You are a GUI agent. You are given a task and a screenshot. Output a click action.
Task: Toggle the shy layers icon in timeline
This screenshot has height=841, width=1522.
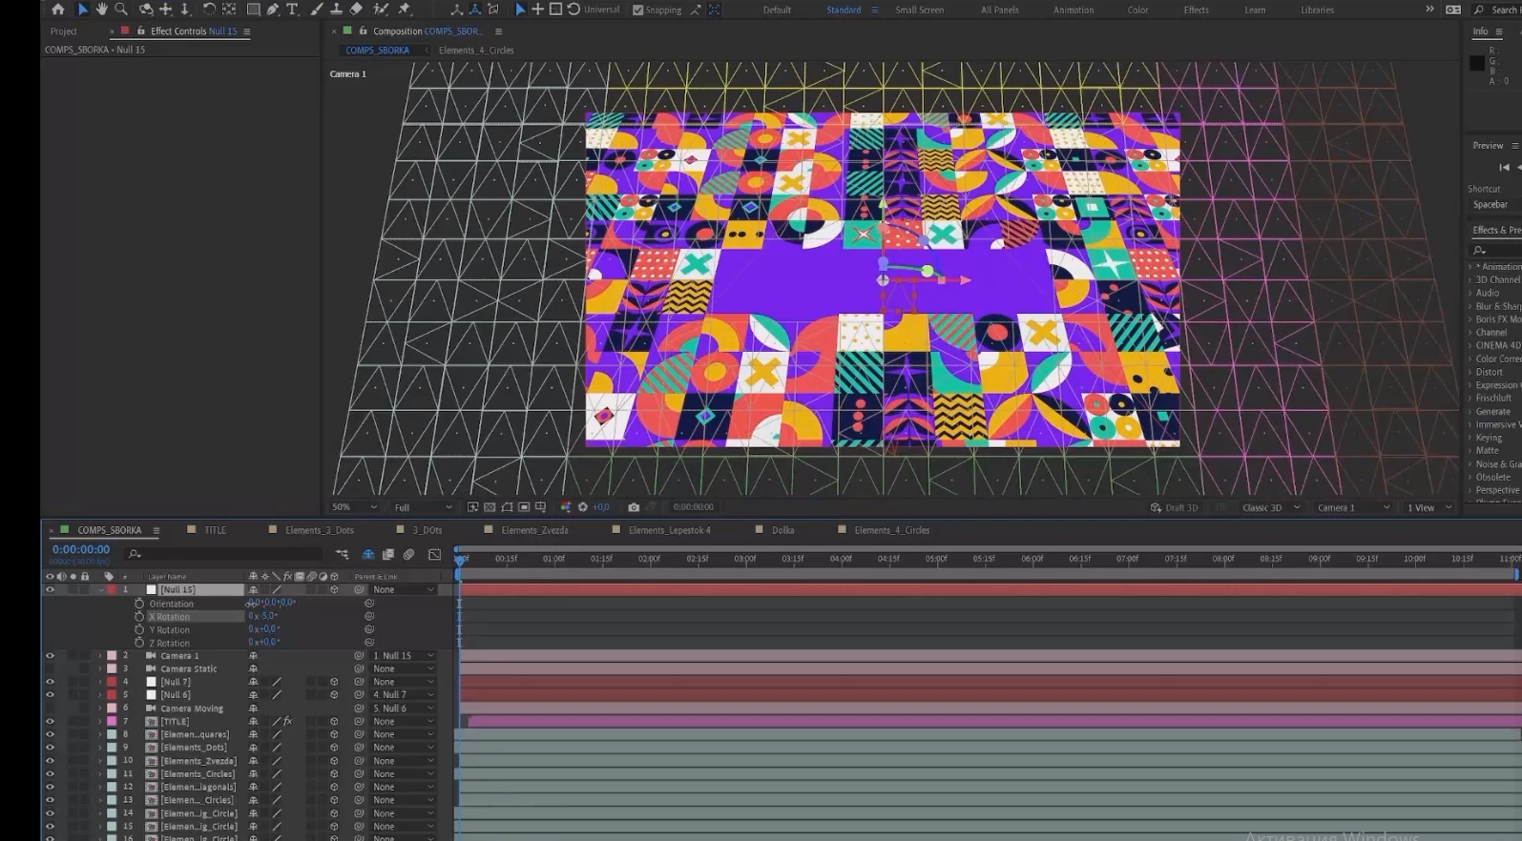(x=367, y=554)
